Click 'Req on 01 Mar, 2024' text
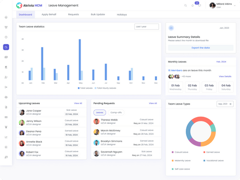 pyautogui.click(x=144, y=123)
